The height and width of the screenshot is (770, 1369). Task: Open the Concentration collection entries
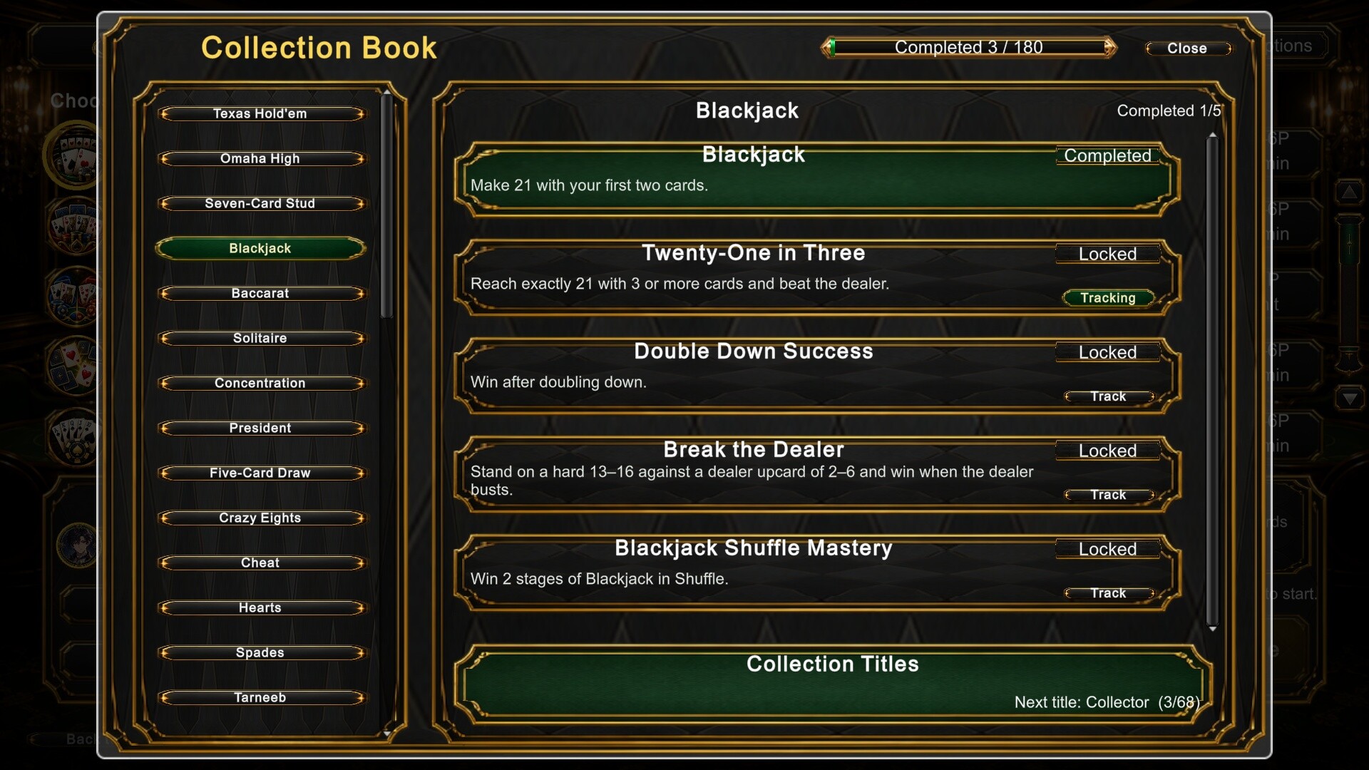click(260, 383)
